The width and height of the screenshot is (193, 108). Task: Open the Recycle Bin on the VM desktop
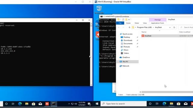(x=99, y=10)
